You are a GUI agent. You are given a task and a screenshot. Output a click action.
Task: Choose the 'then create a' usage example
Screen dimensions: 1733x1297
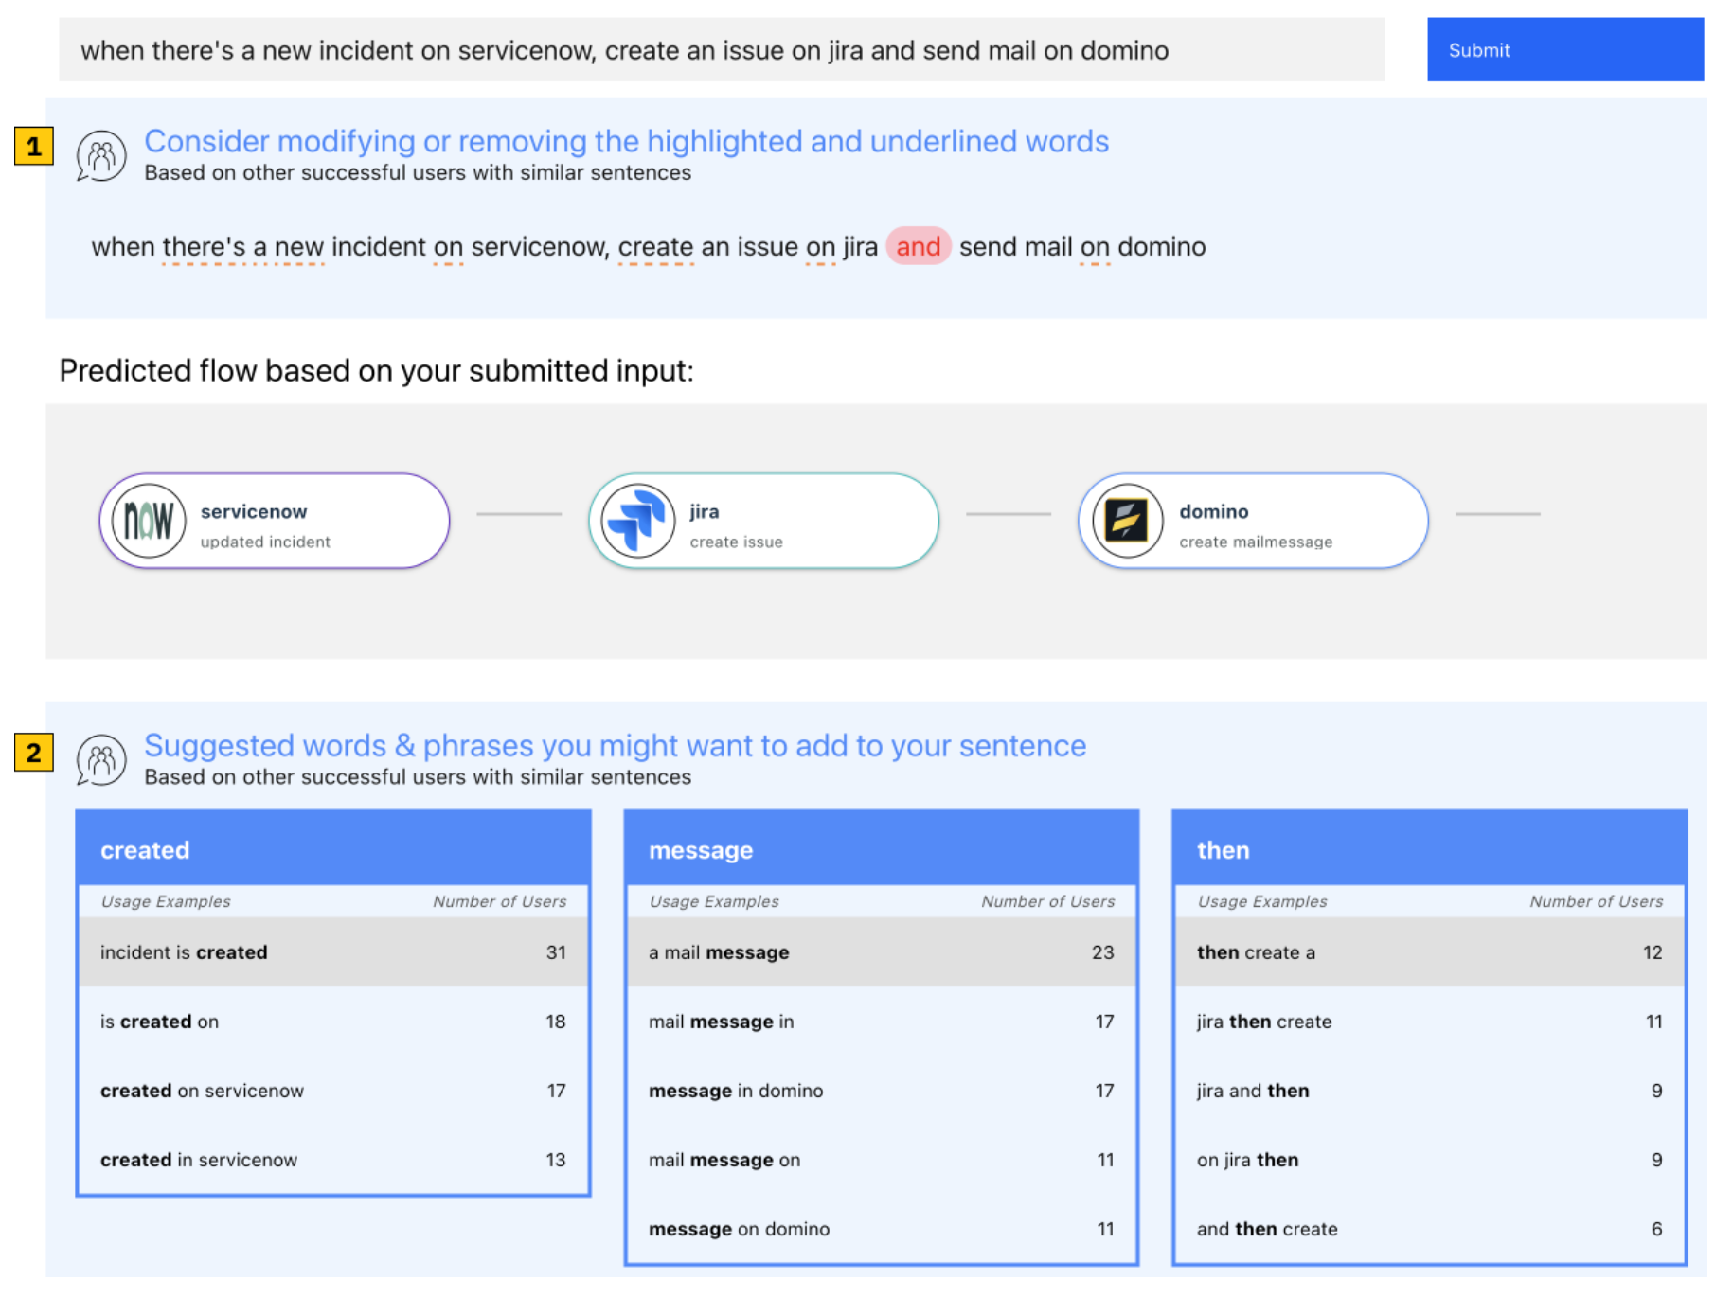pos(1429,952)
